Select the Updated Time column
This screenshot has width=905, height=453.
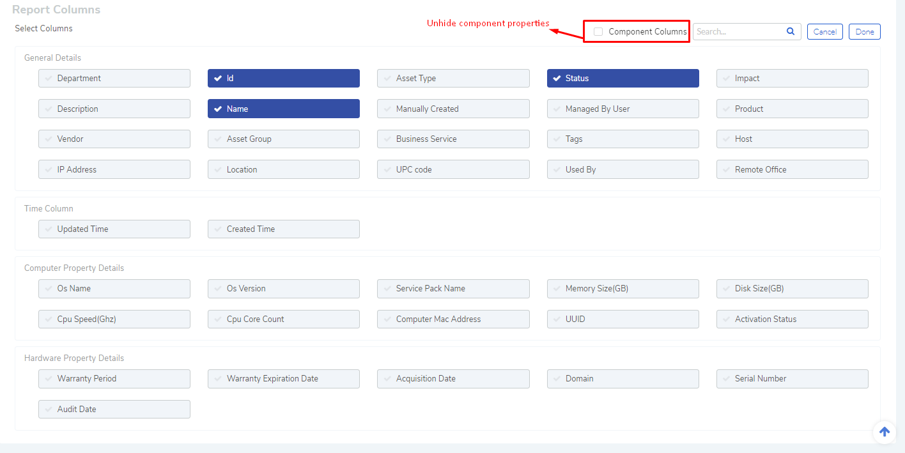pos(114,229)
